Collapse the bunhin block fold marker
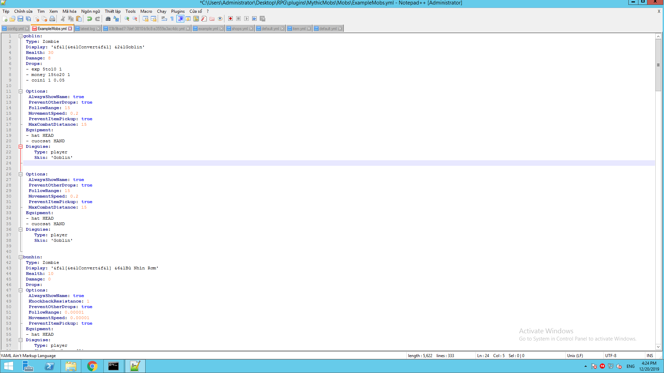 coord(20,257)
